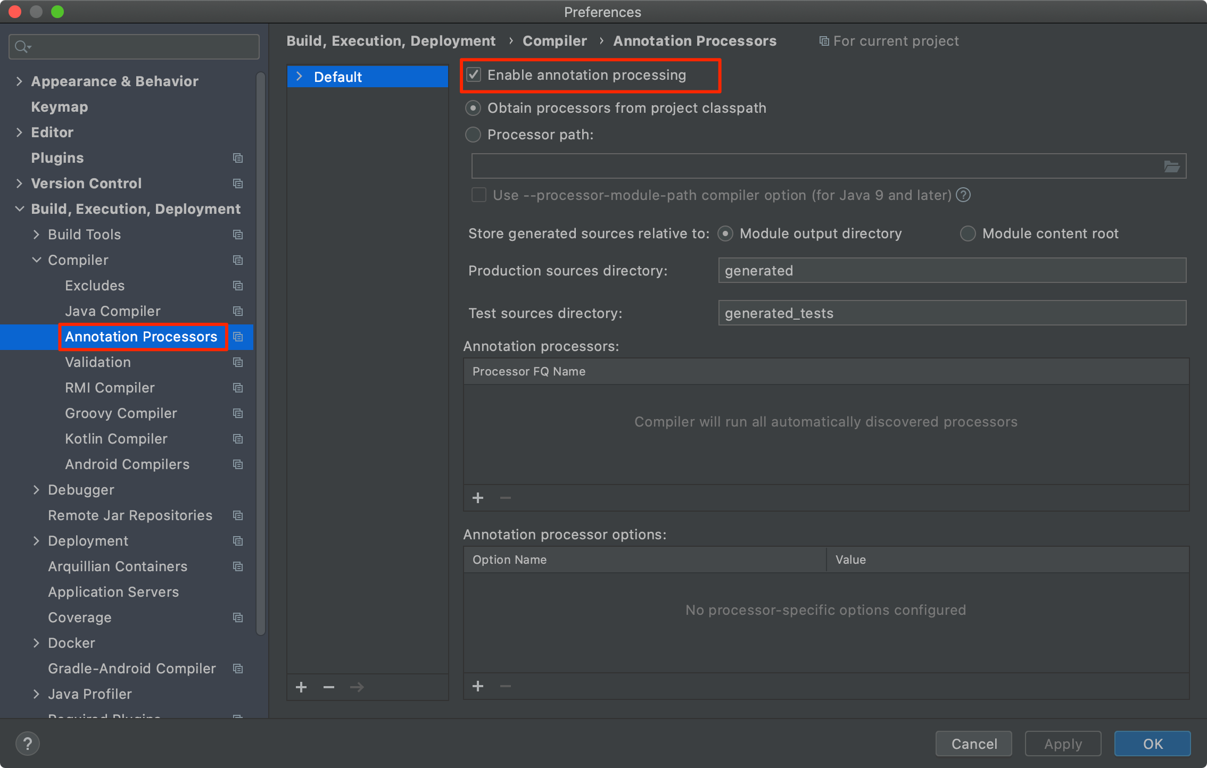
Task: Add an annotation processor with the plus icon
Action: pos(478,497)
